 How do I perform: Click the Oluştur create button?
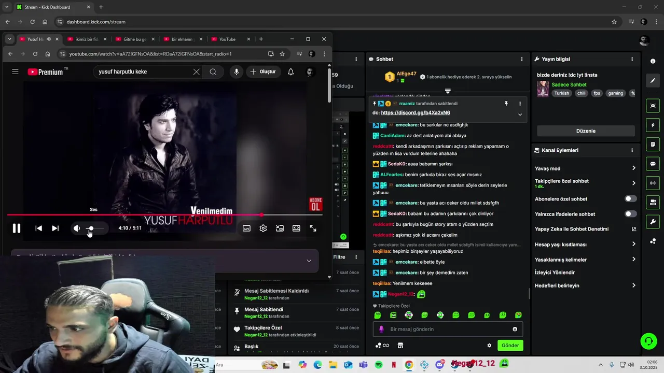[x=264, y=72]
